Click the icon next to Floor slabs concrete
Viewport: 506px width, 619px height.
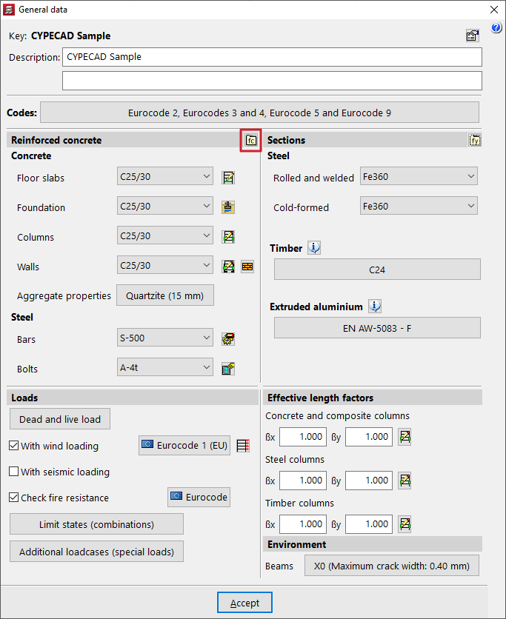click(x=229, y=177)
